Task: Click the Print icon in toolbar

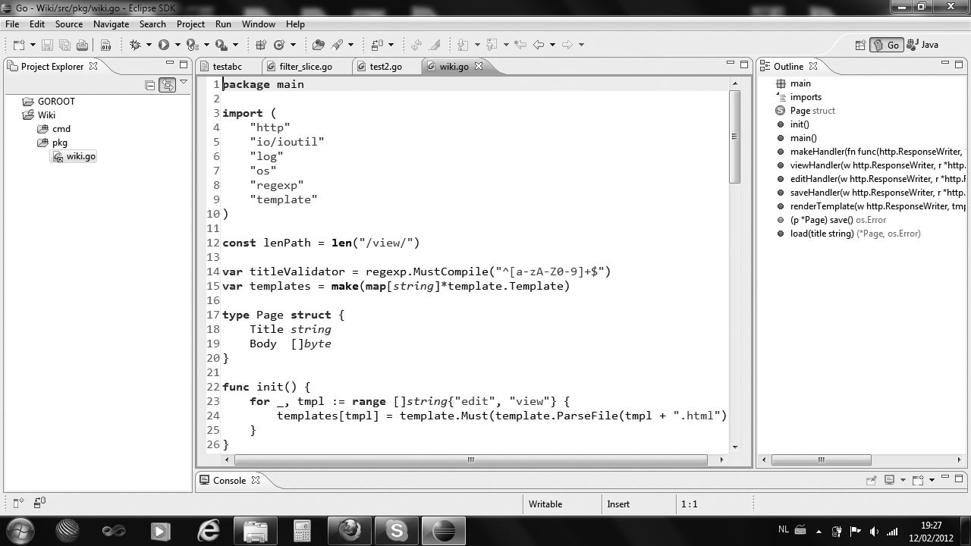Action: (x=82, y=45)
